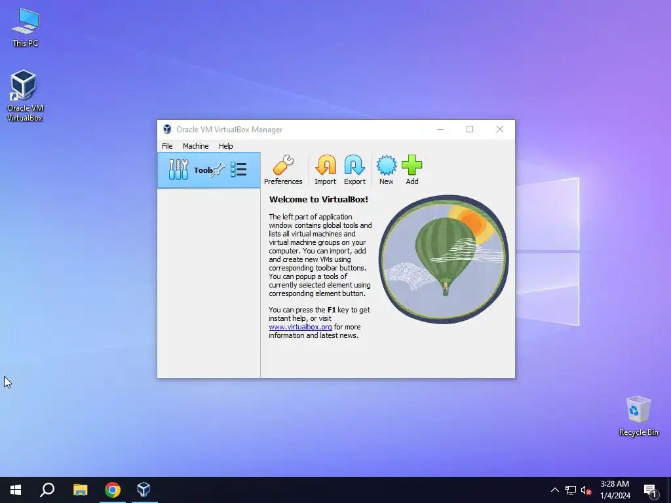Open the Help menu
The width and height of the screenshot is (671, 503).
point(225,146)
